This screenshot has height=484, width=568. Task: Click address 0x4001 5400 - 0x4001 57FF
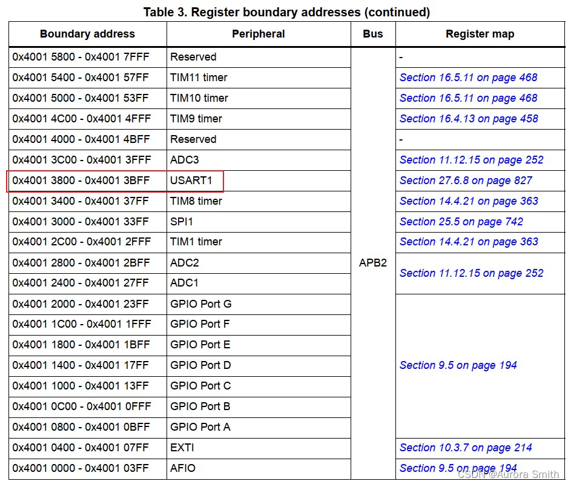[81, 78]
